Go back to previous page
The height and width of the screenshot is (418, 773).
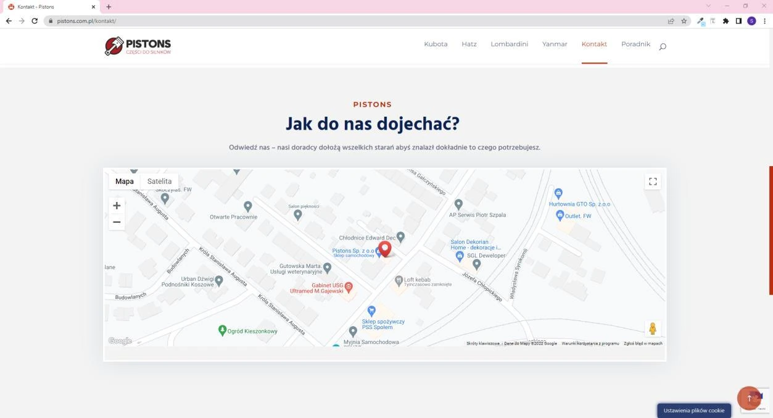[x=9, y=21]
